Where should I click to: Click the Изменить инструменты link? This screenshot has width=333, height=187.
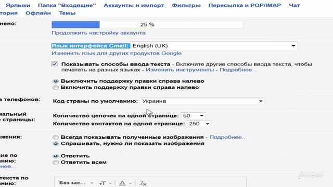tap(180, 70)
